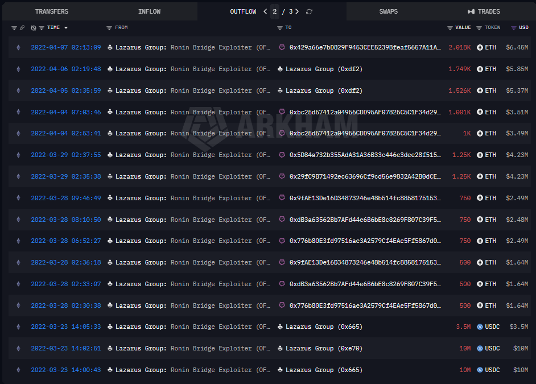
Task: Click USDC token on 14:02:51 row
Action: pos(488,348)
